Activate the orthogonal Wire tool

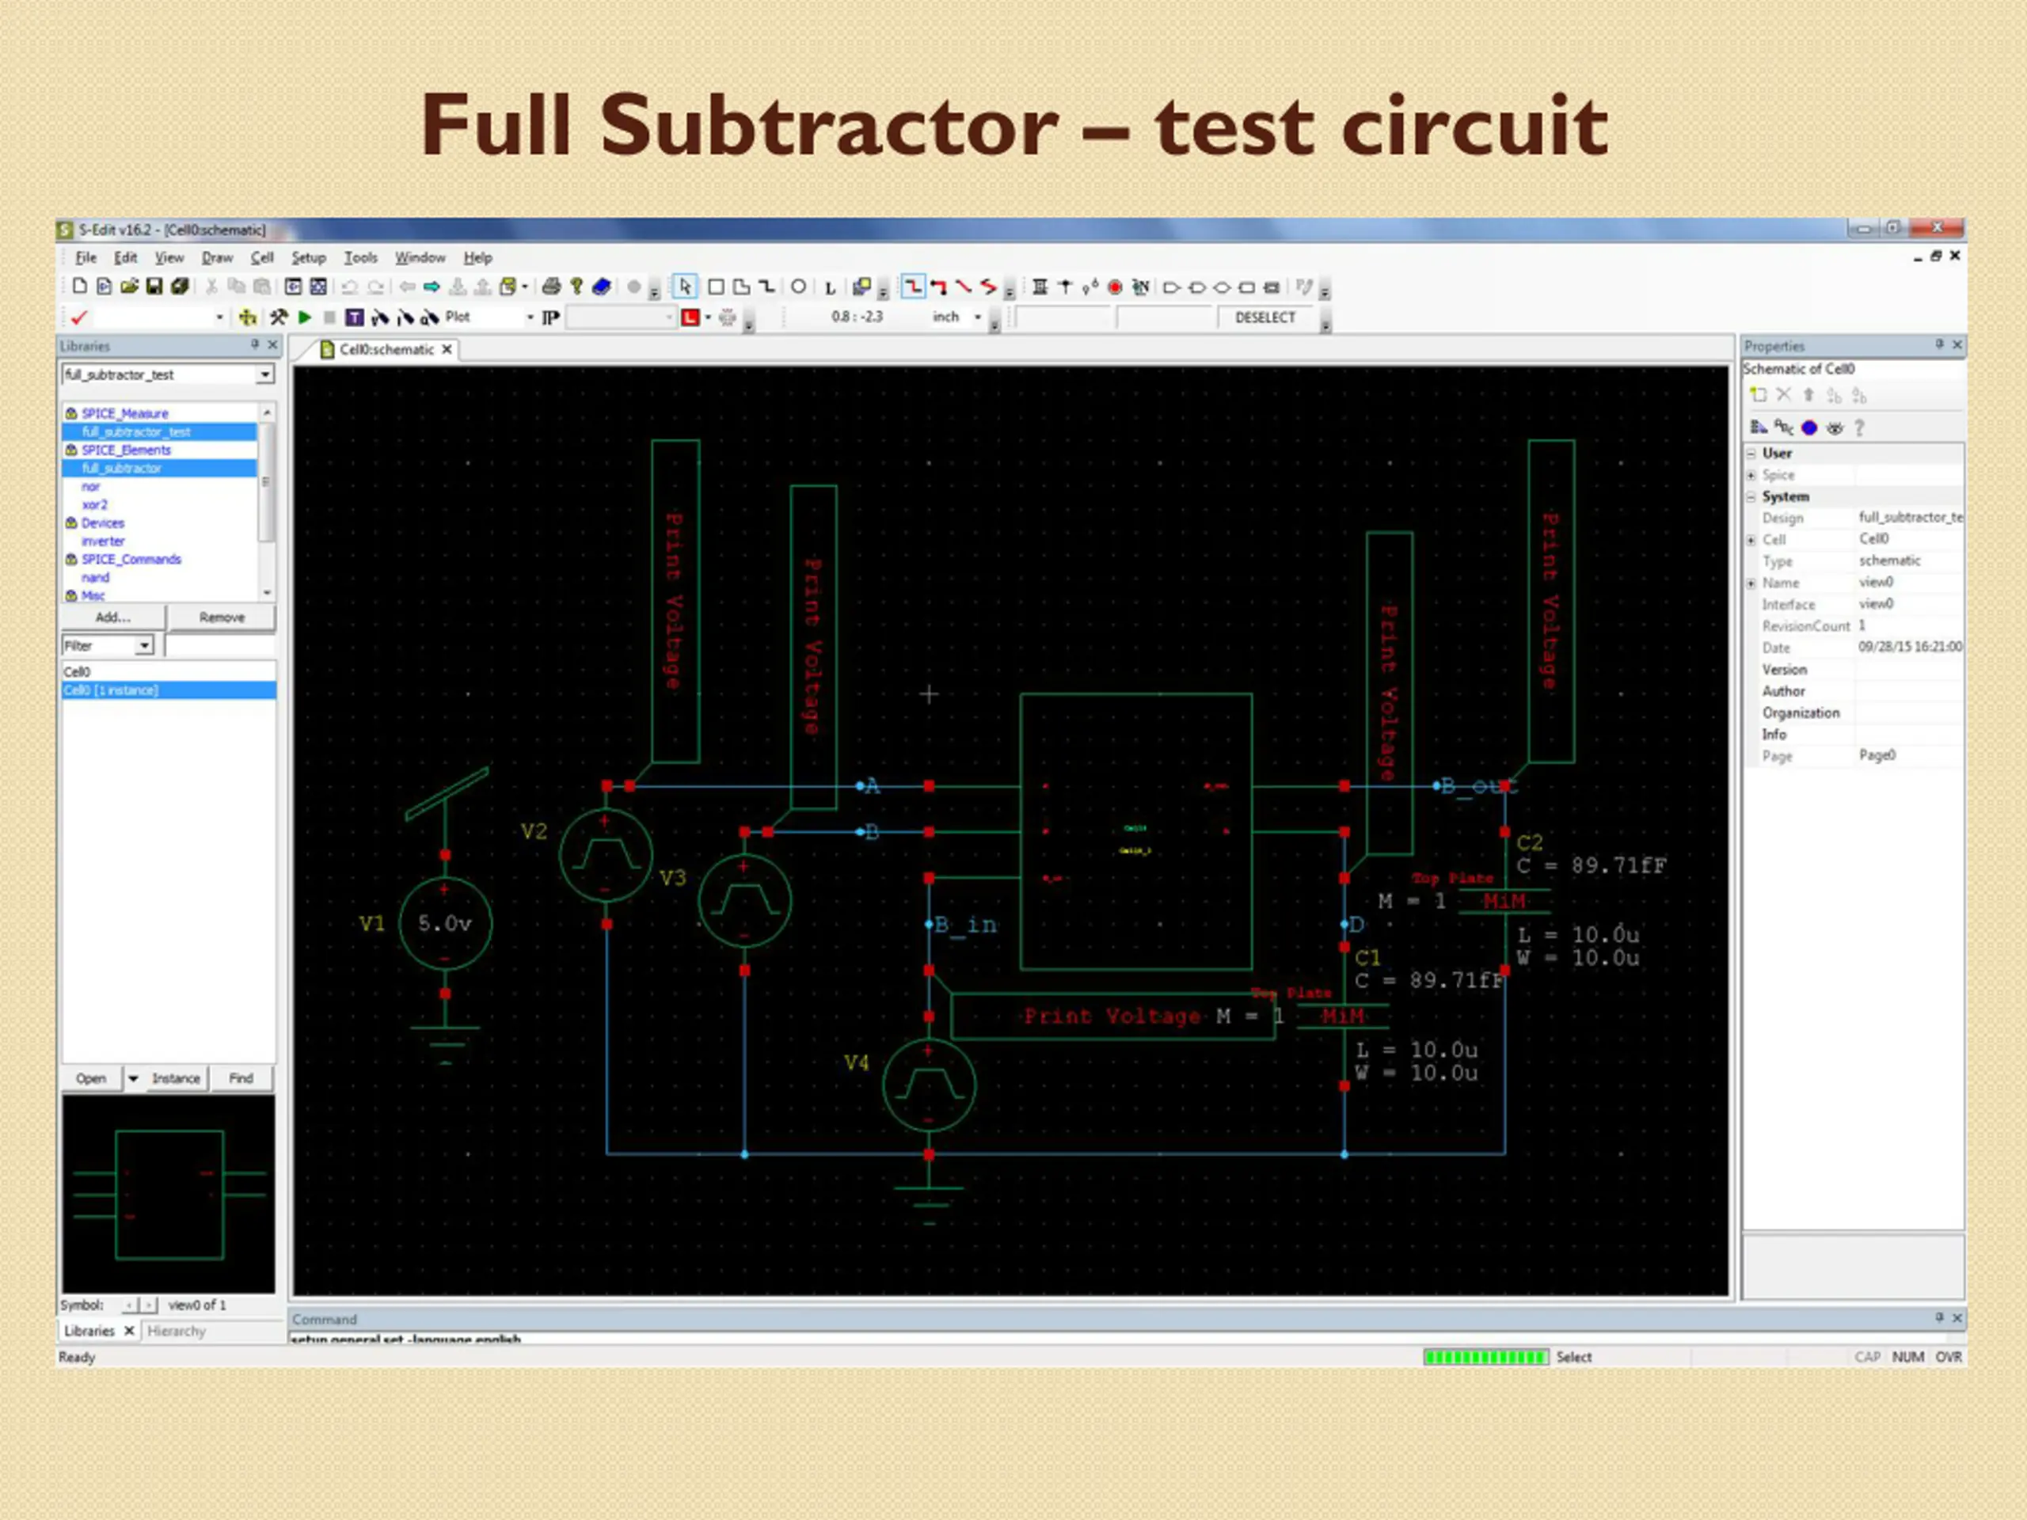click(x=913, y=287)
